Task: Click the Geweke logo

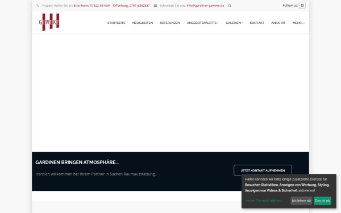Action: coord(49,22)
